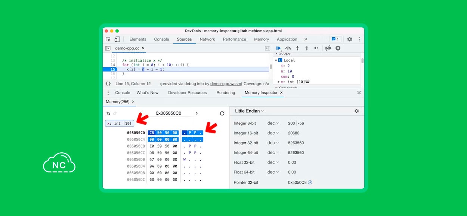Click the x: int [10] highlight chip
467x216 pixels.
click(120, 123)
